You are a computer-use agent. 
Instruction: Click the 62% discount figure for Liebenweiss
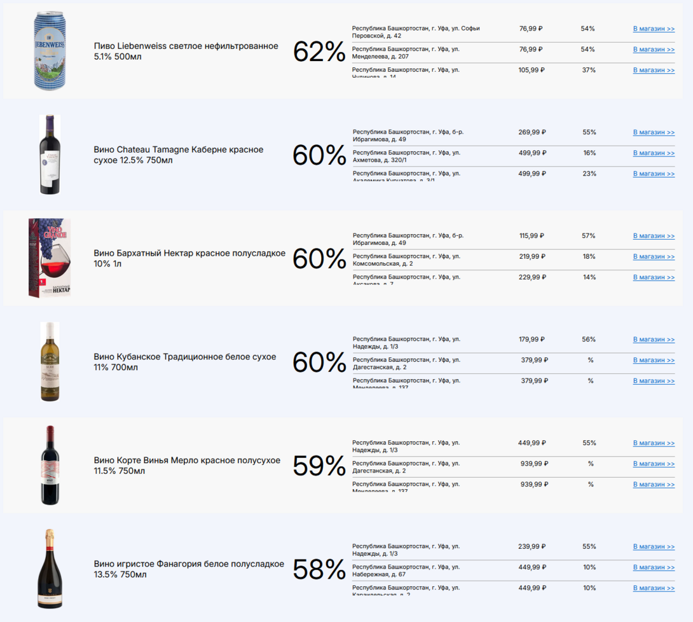tap(319, 52)
